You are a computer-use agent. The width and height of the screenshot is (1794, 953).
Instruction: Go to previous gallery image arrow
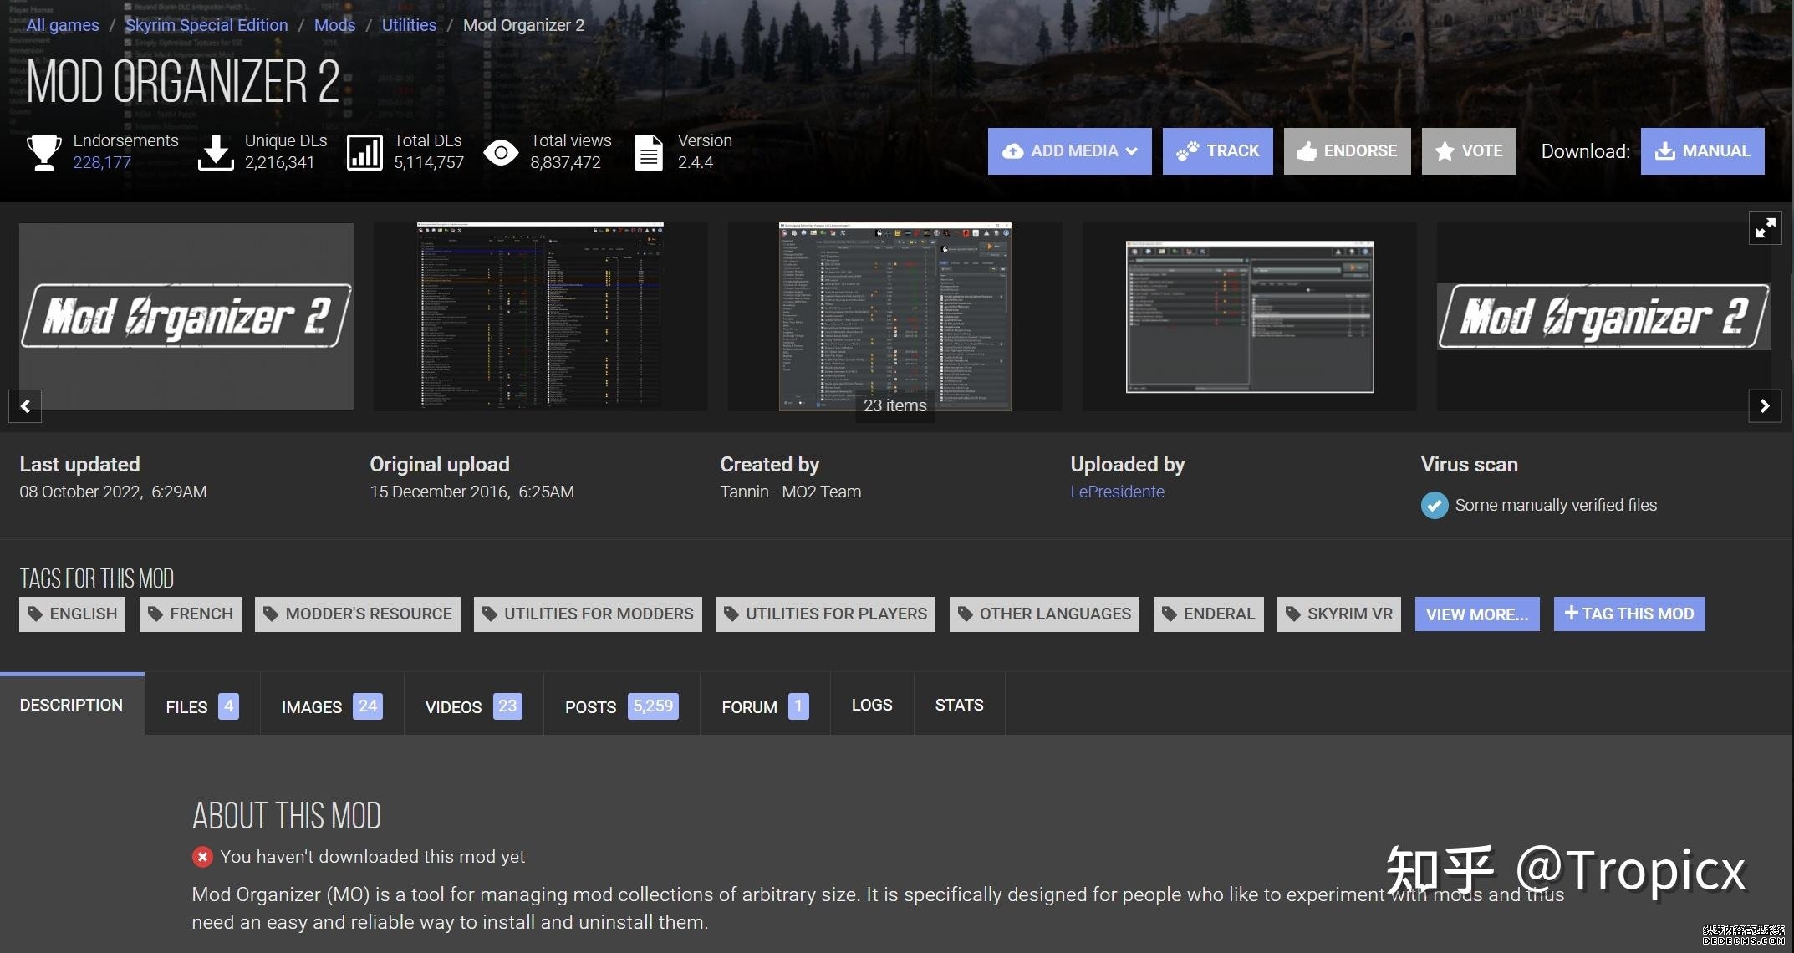(x=25, y=406)
